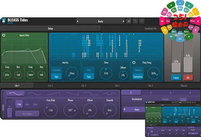
Task: Select Sync time mode
Action: pyautogui.click(x=89, y=77)
